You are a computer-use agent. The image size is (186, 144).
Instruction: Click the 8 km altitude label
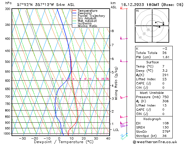point(113,31)
